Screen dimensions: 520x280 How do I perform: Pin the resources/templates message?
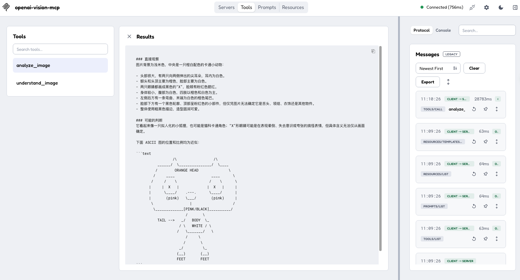pos(486,142)
